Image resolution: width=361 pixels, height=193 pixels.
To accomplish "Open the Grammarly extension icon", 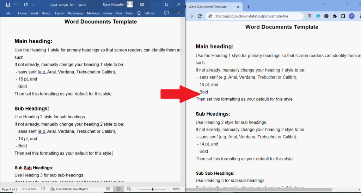I will pyautogui.click(x=318, y=16).
